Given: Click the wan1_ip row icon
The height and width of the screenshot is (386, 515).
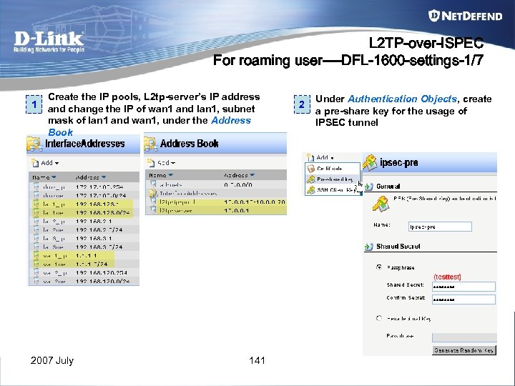Looking at the screenshot, I should pos(36,255).
